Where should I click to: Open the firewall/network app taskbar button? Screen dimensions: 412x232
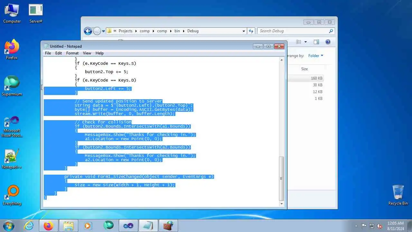tap(168, 226)
